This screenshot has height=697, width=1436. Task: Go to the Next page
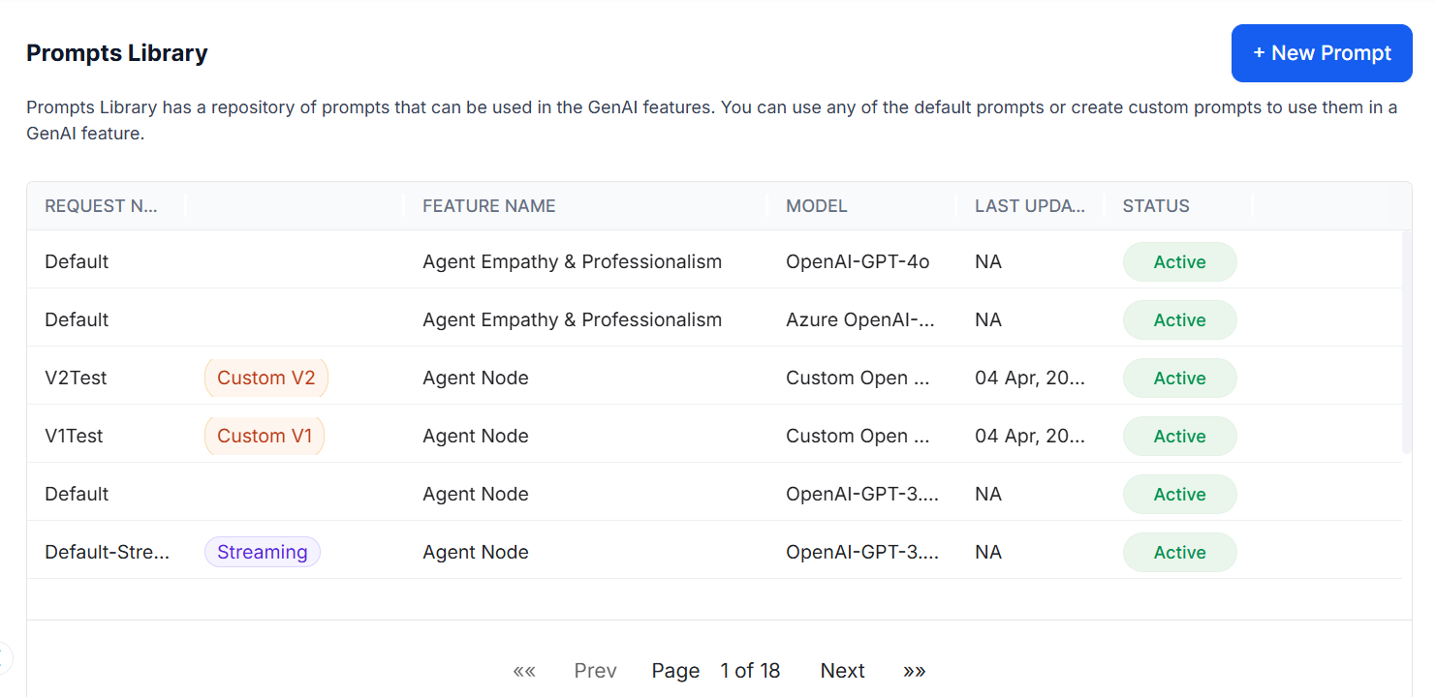(842, 671)
